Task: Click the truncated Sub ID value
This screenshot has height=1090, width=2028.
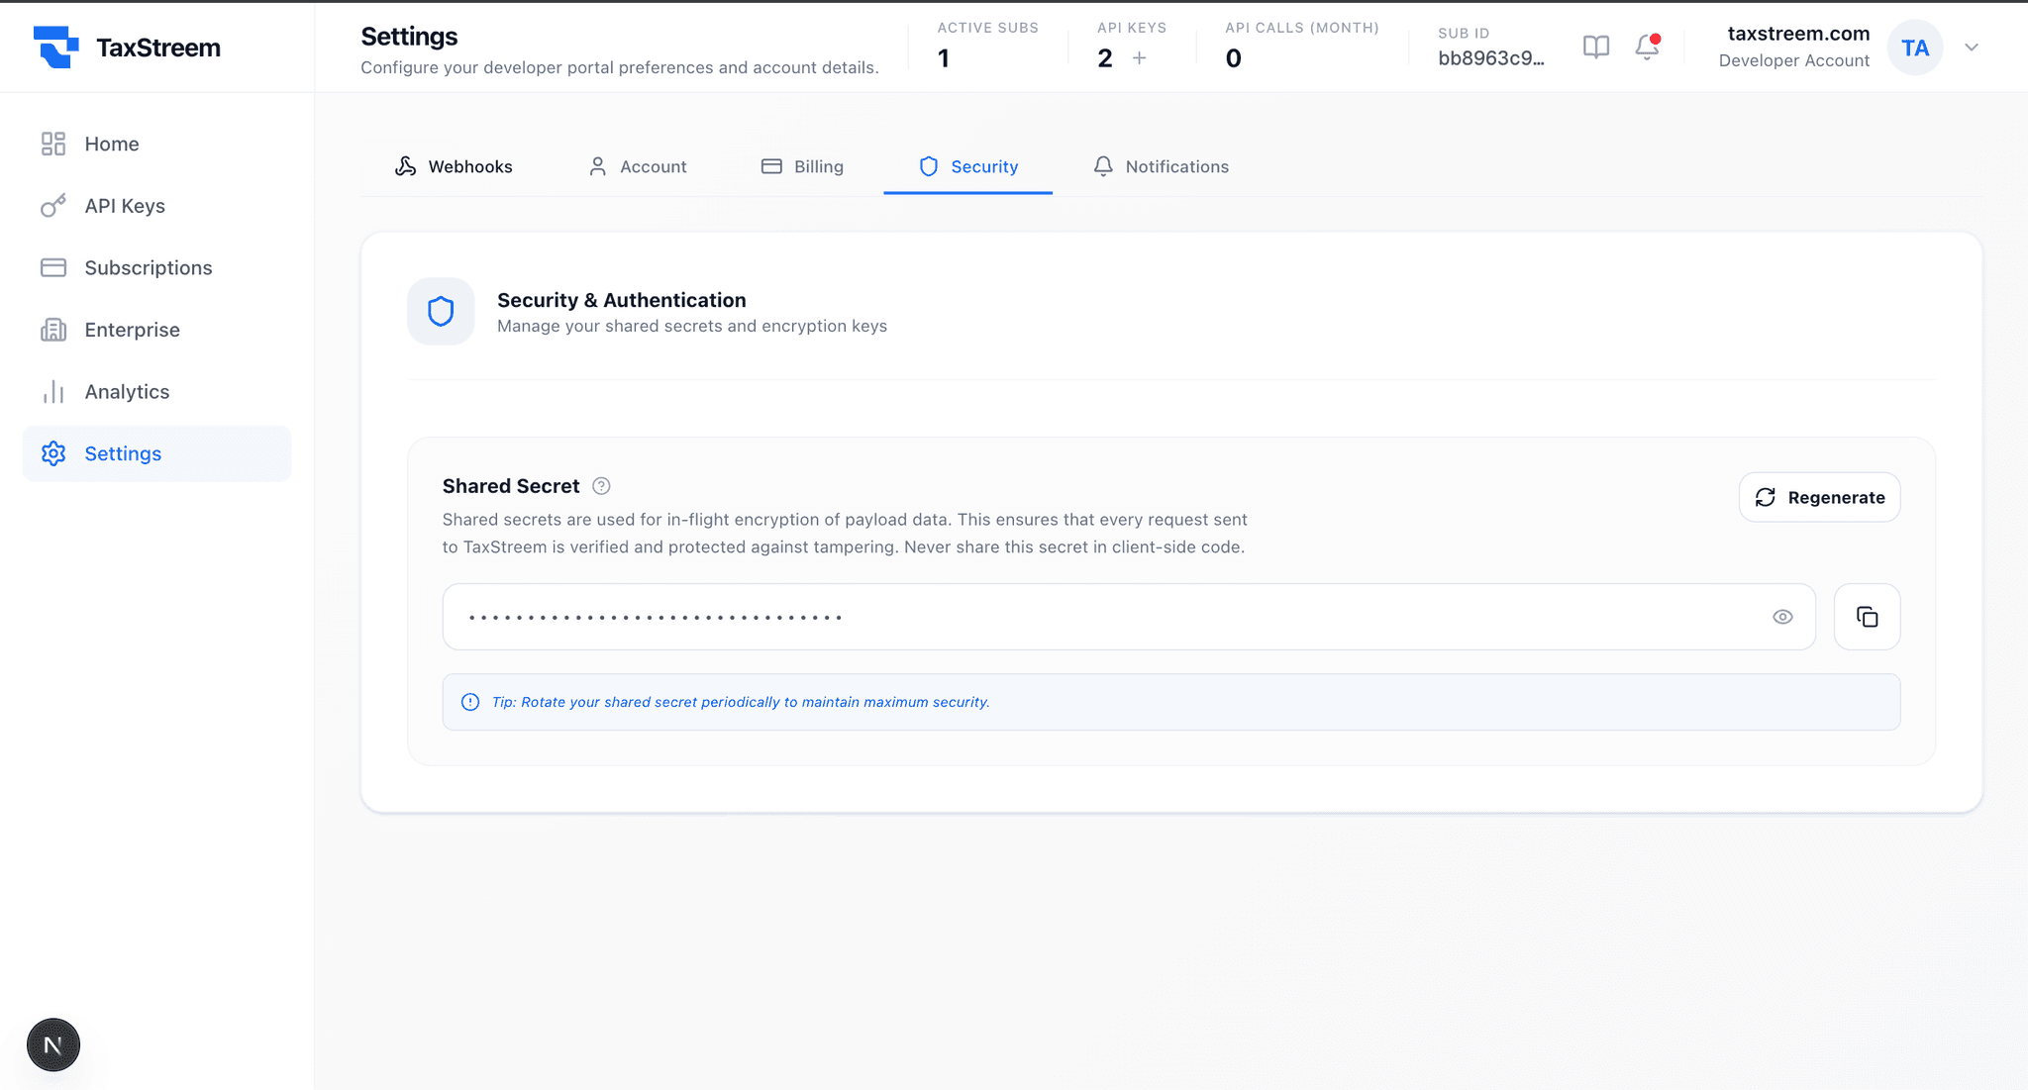Action: [x=1490, y=58]
